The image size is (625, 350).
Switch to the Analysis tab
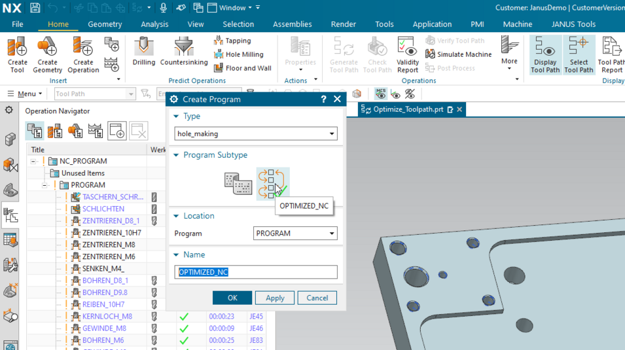tap(154, 24)
